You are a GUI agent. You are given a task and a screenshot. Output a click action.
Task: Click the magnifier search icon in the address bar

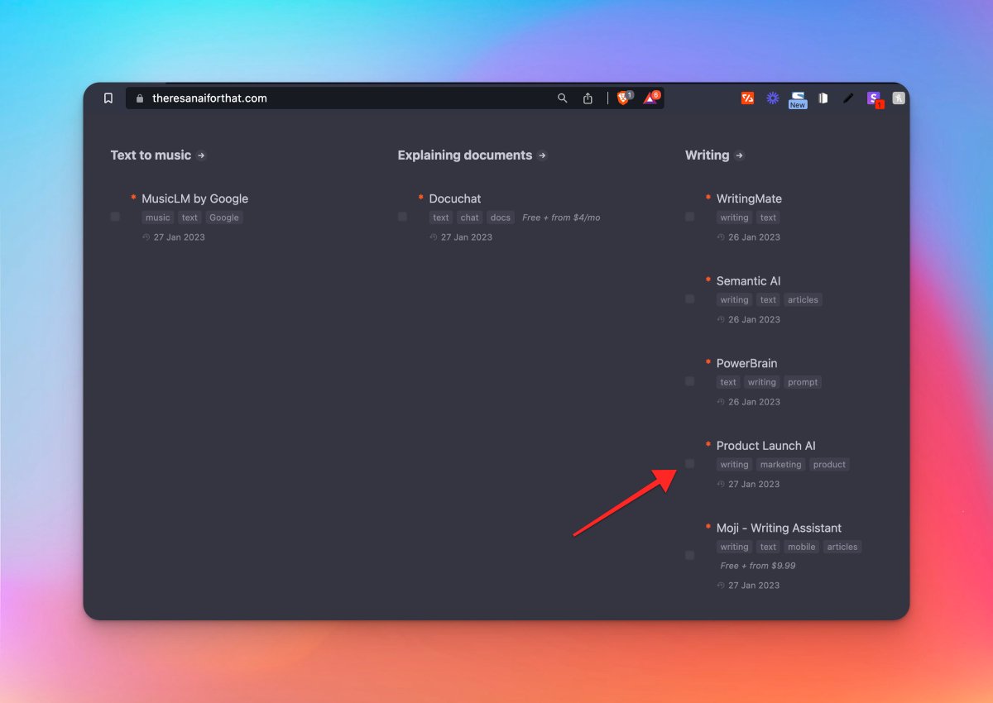tap(563, 98)
